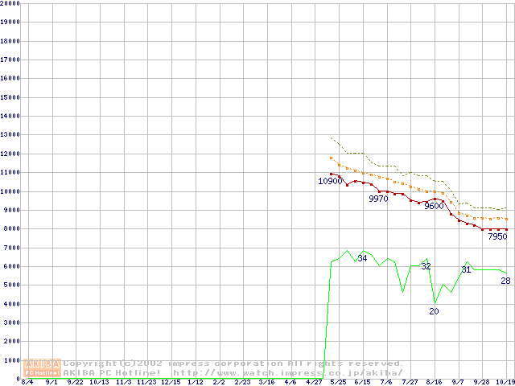This screenshot has height=386, width=515.
Task: Select the low point label 20
Action: click(x=434, y=311)
